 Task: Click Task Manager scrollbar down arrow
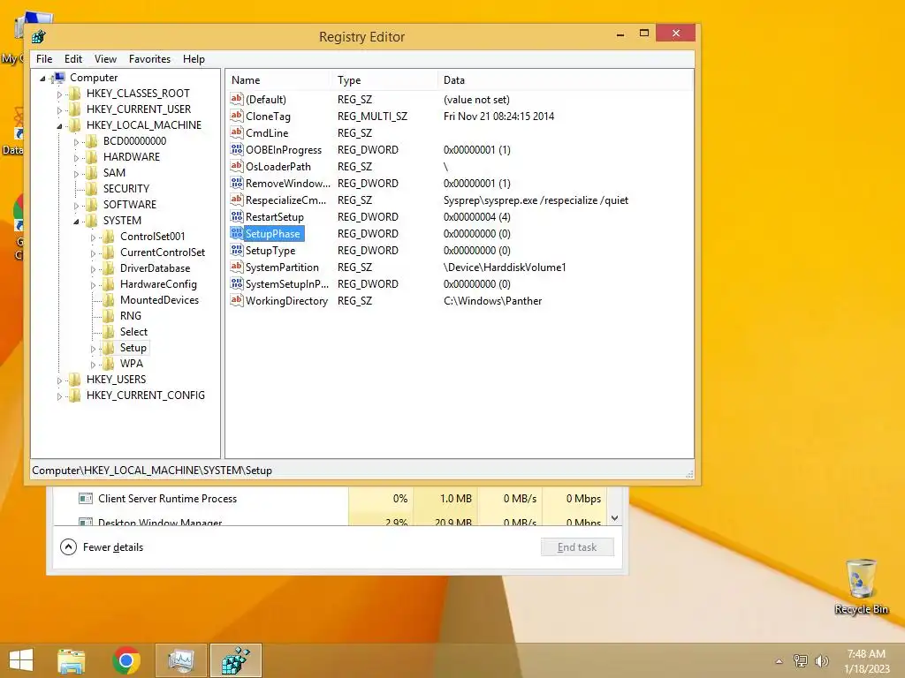[615, 517]
